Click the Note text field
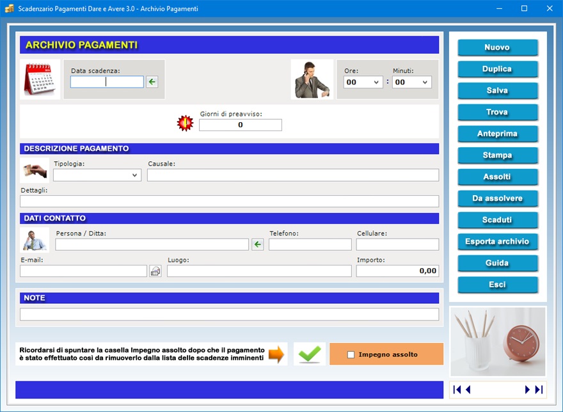The height and width of the screenshot is (412, 563). coord(230,314)
